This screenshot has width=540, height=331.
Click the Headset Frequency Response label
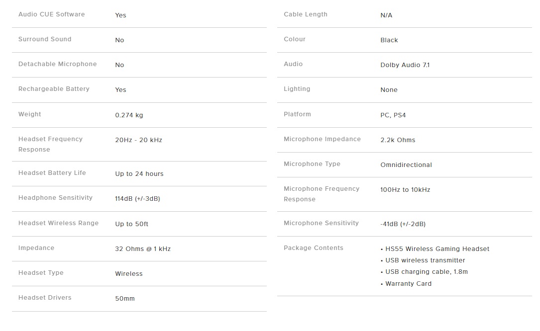pyautogui.click(x=50, y=144)
